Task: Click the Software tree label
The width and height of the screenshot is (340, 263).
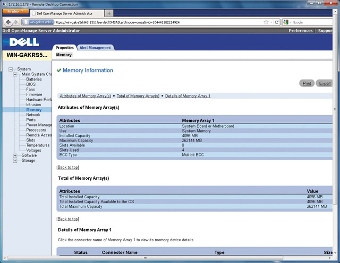Action: pos(29,155)
